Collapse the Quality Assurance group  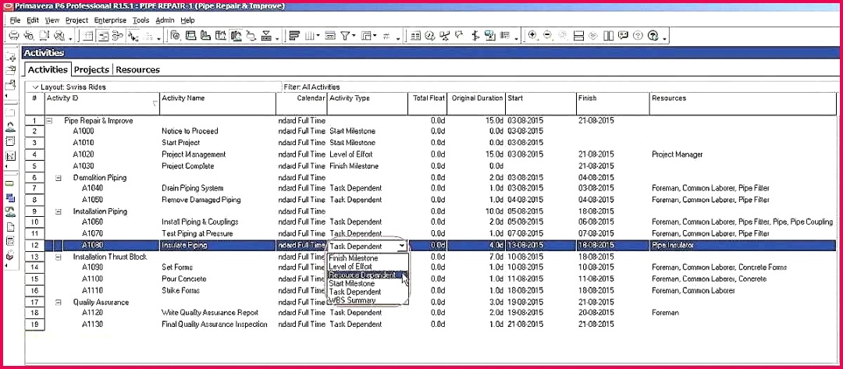click(x=59, y=302)
